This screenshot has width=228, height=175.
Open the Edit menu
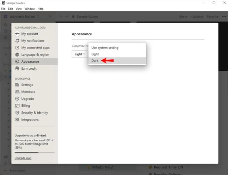10,9
